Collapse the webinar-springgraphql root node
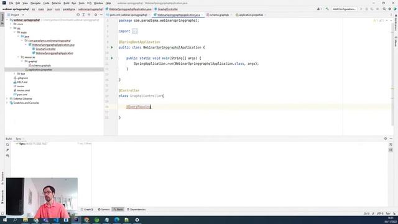Screen dimensions: 398x224 (x=7, y=20)
